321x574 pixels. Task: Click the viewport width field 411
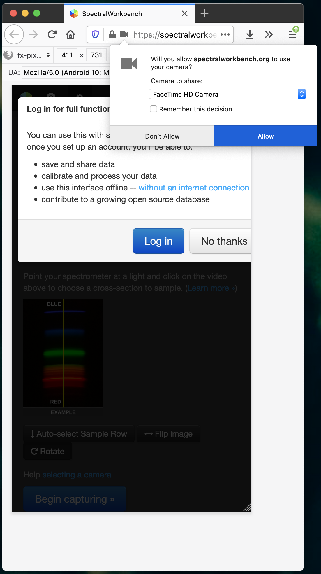point(67,55)
